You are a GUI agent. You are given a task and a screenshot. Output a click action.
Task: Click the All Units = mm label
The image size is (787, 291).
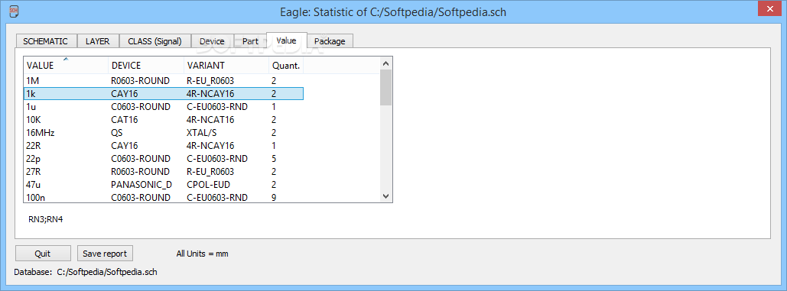pyautogui.click(x=202, y=254)
